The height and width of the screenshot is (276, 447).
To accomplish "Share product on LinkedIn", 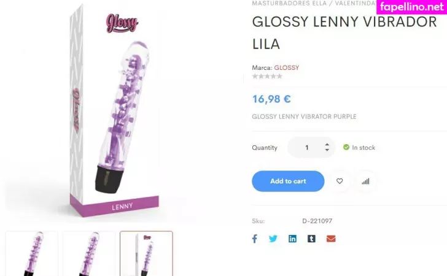I will tap(292, 239).
